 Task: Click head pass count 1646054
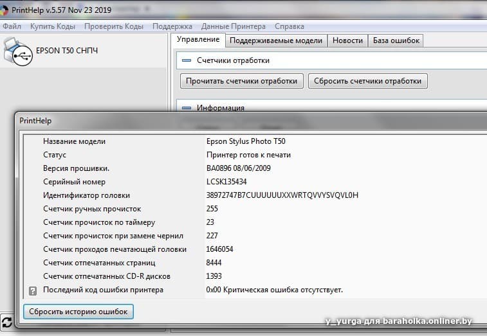click(x=219, y=249)
